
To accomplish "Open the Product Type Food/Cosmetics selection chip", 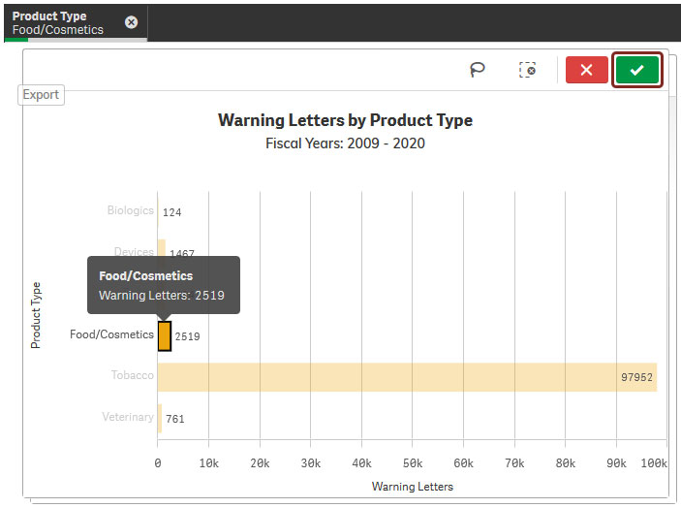I will (60, 22).
